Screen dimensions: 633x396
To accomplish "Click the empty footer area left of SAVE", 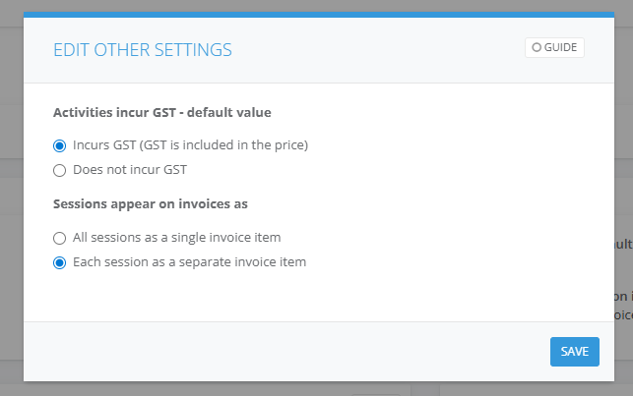I will click(x=295, y=351).
